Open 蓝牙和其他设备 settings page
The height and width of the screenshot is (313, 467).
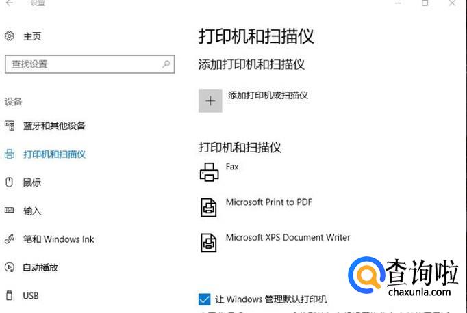(x=54, y=126)
